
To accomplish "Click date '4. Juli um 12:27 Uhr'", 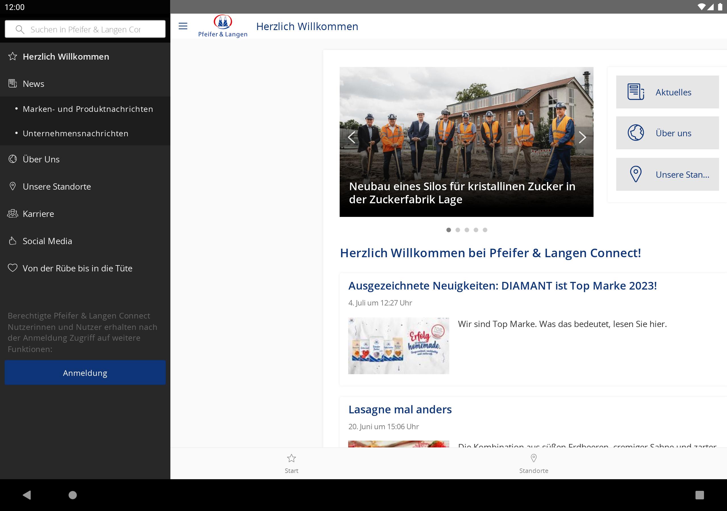I will point(380,303).
